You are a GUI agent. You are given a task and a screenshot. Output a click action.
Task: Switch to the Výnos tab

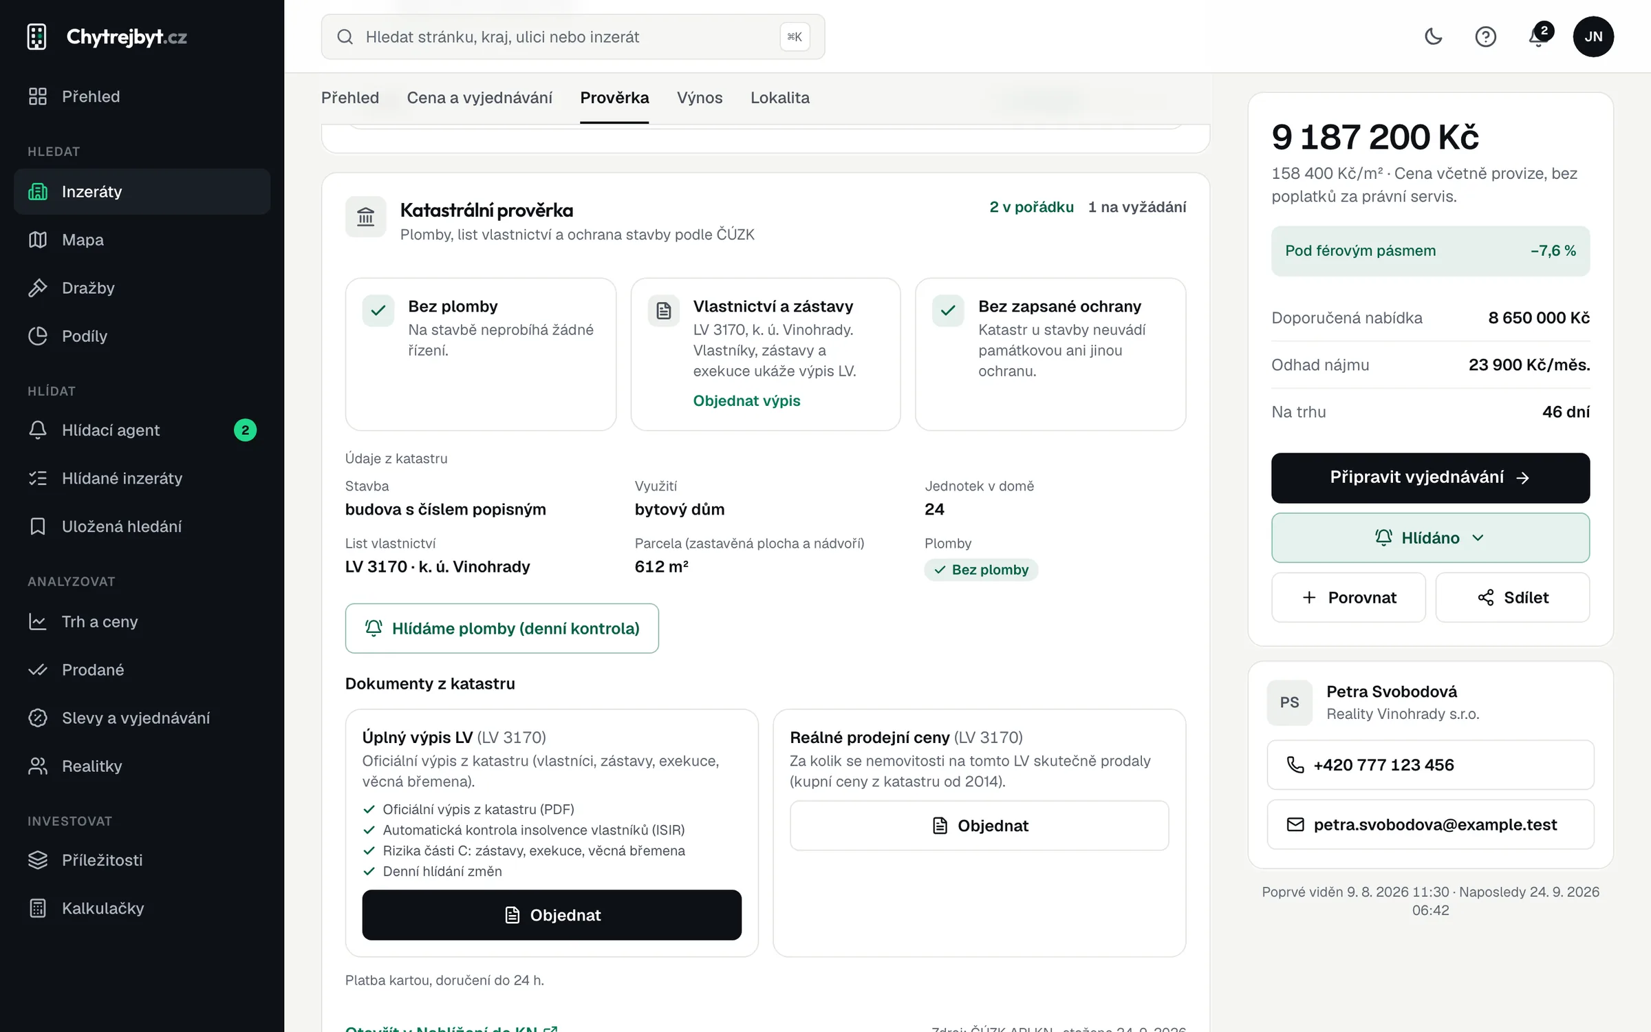[x=700, y=98]
